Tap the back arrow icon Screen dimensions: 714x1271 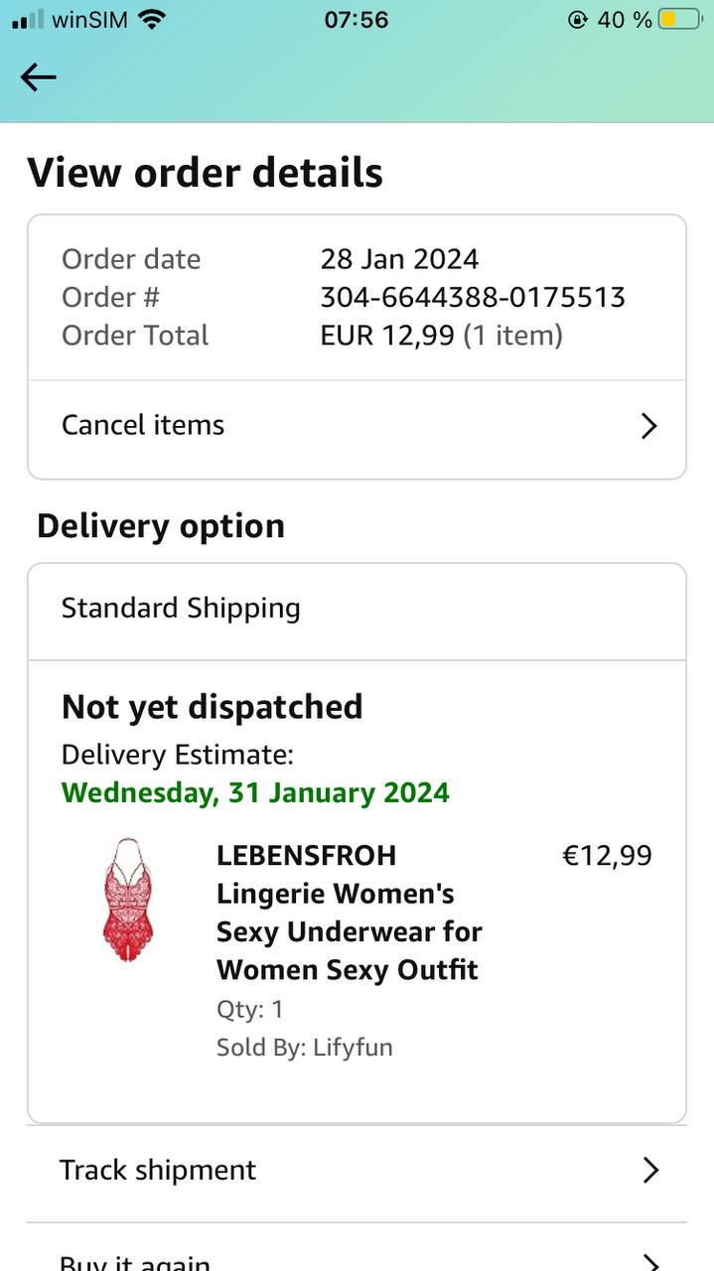(39, 76)
